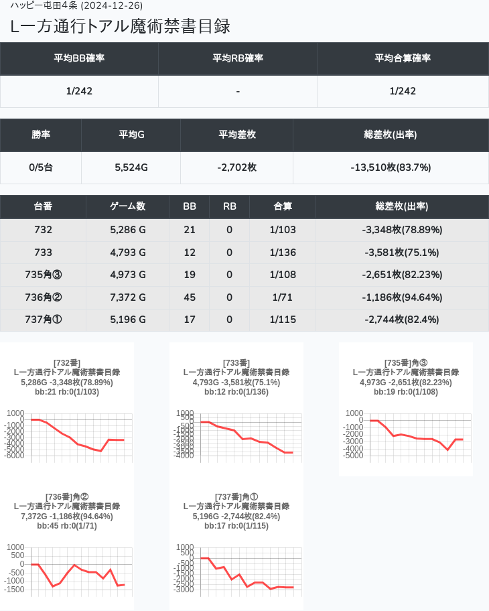Click the 736角② machine number cell
489x611 pixels.
coord(43,297)
